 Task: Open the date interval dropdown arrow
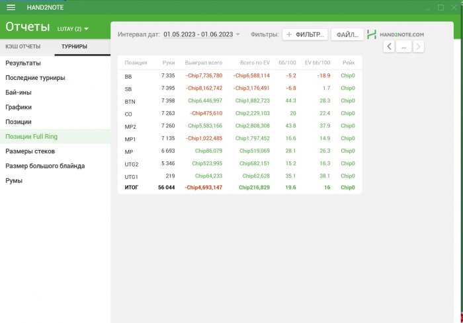click(x=237, y=34)
